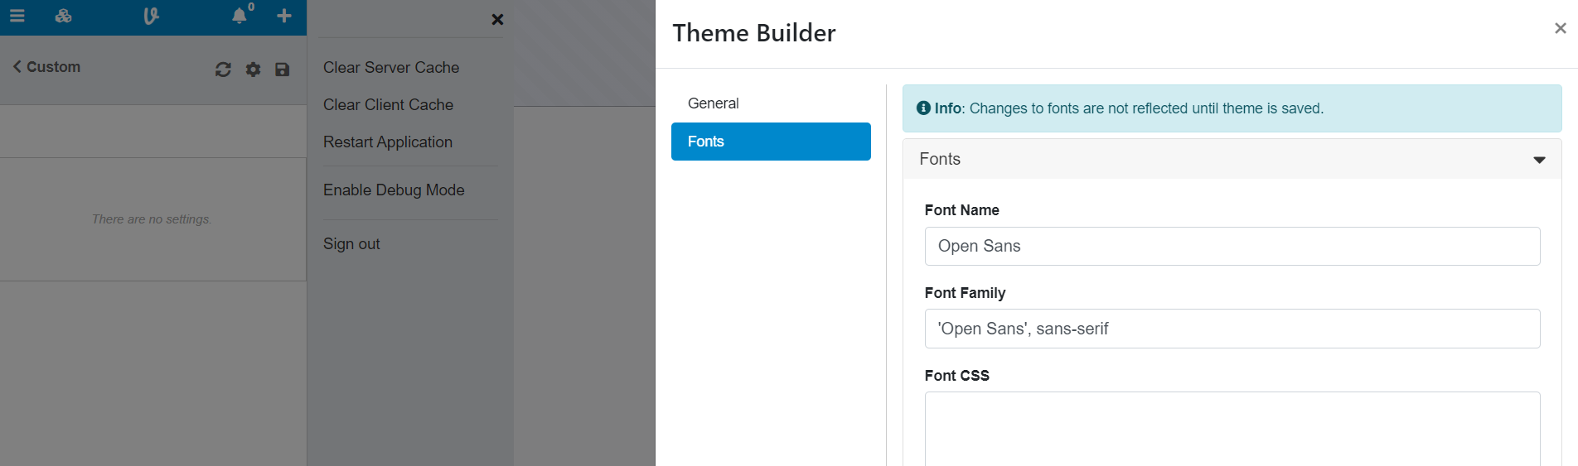Close the admin menu with the X

(497, 19)
